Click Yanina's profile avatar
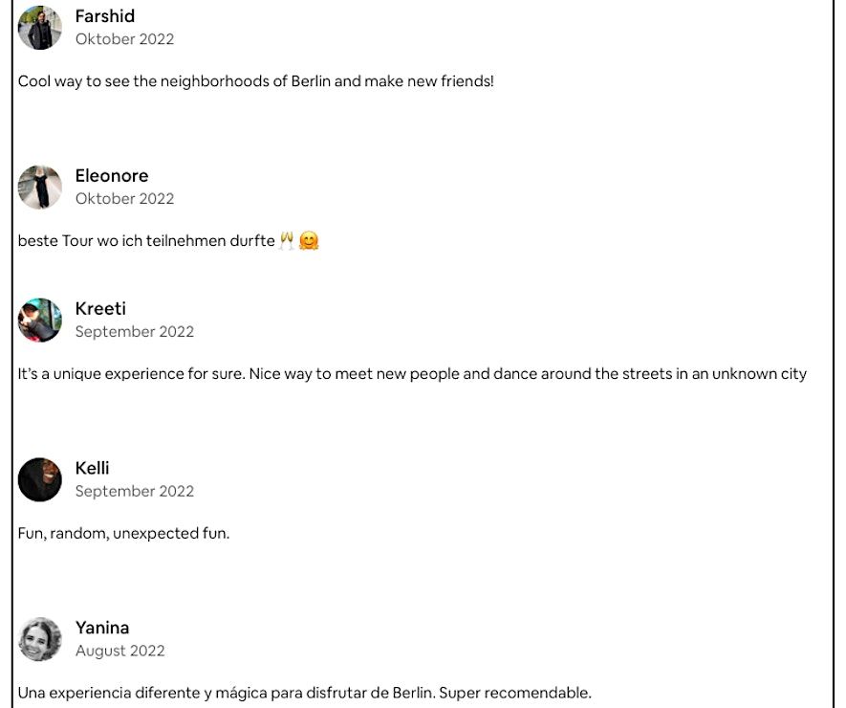 40,640
